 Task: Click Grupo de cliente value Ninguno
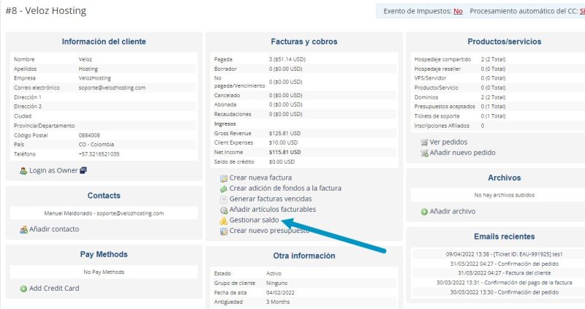coord(277,283)
